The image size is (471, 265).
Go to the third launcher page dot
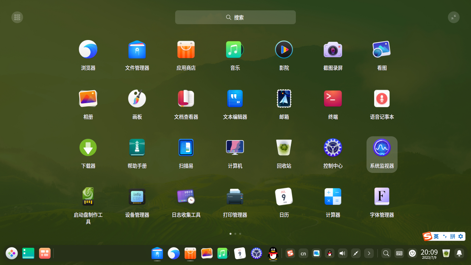[240, 234]
